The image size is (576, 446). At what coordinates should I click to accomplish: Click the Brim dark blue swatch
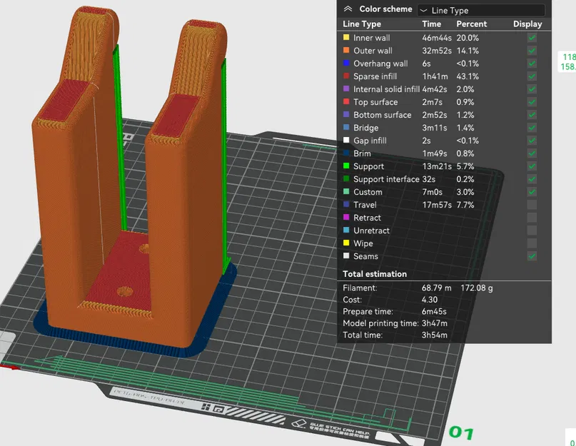pos(346,153)
